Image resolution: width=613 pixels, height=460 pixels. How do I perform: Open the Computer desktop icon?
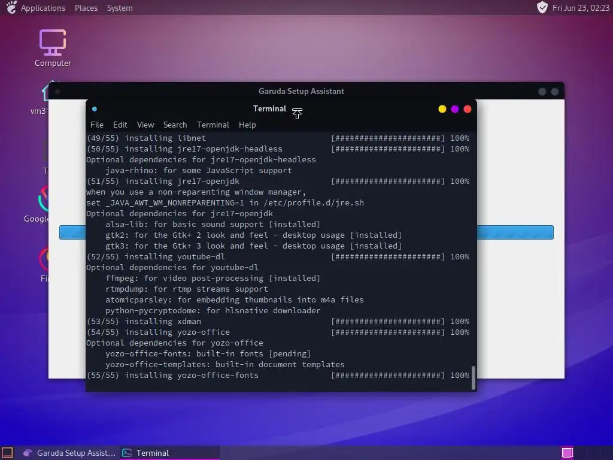[53, 48]
